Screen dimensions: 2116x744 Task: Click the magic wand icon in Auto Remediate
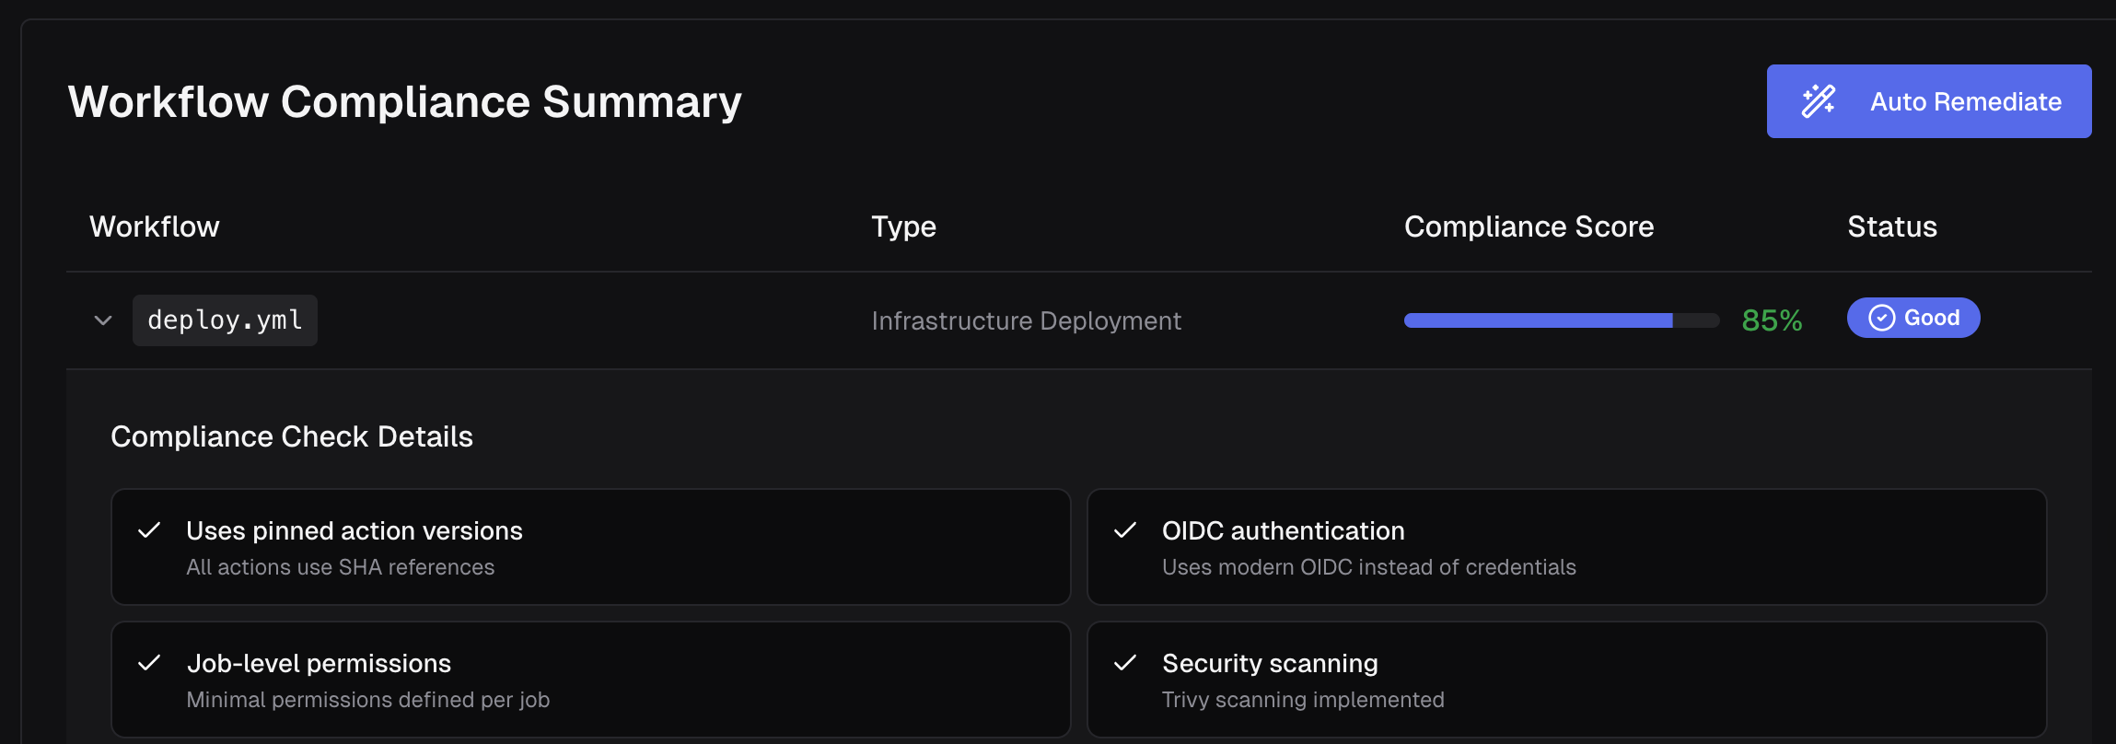click(x=1819, y=101)
